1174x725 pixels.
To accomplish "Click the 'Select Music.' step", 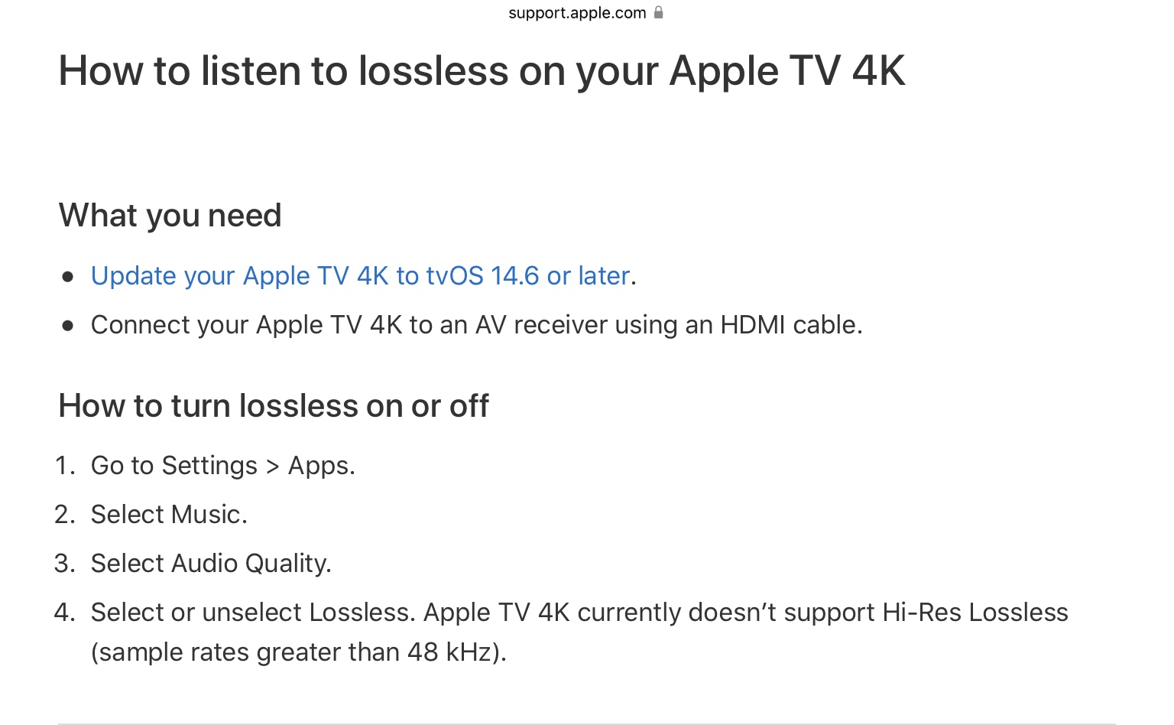I will (169, 515).
